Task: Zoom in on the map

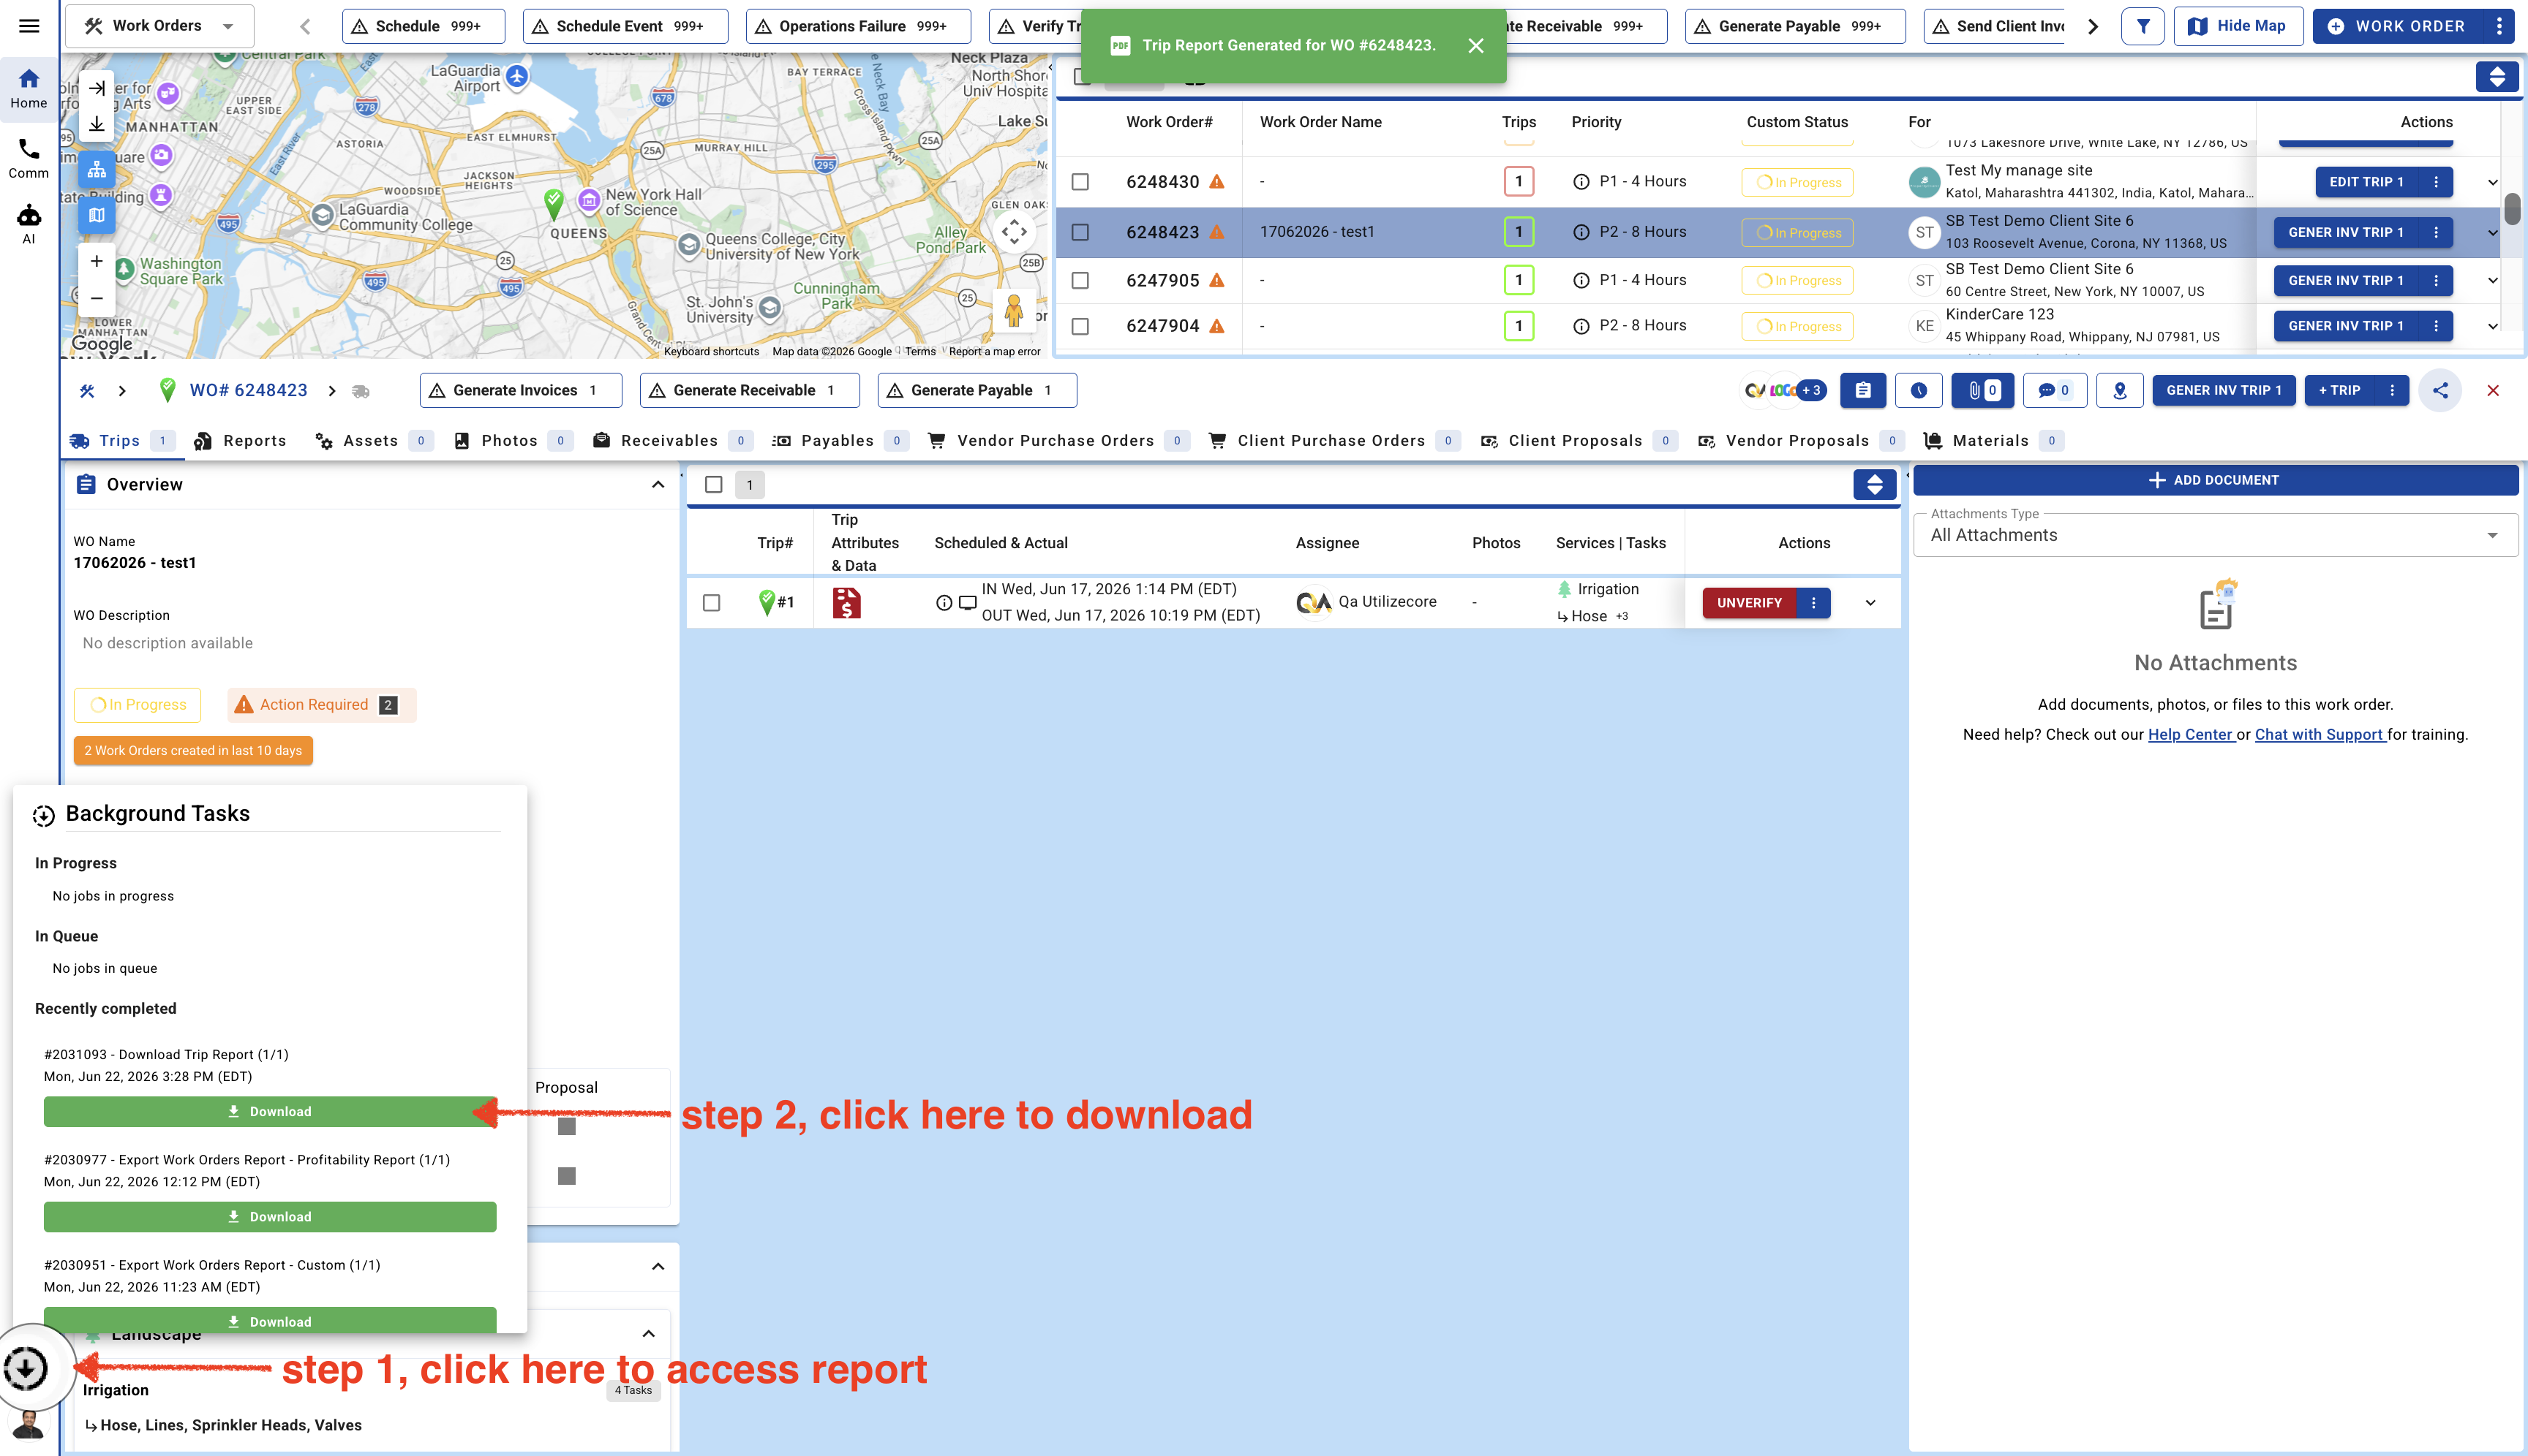Action: 97,261
